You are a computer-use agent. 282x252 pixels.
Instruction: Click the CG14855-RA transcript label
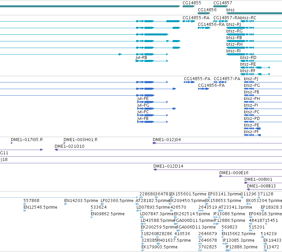pos(196,18)
